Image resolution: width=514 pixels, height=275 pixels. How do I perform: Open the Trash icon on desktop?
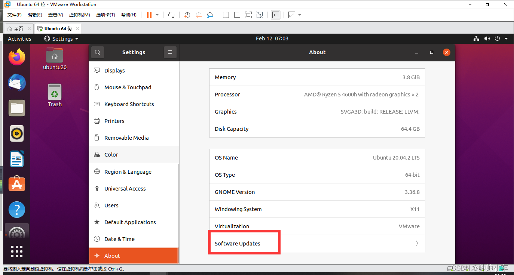tap(55, 95)
